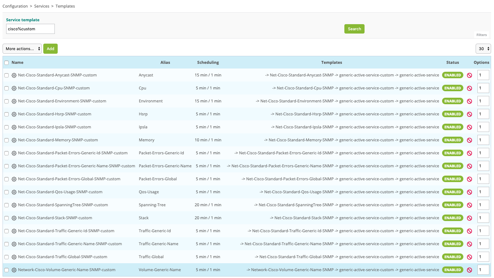Disable Stack template via red icon
The width and height of the screenshot is (494, 278).
469,218
